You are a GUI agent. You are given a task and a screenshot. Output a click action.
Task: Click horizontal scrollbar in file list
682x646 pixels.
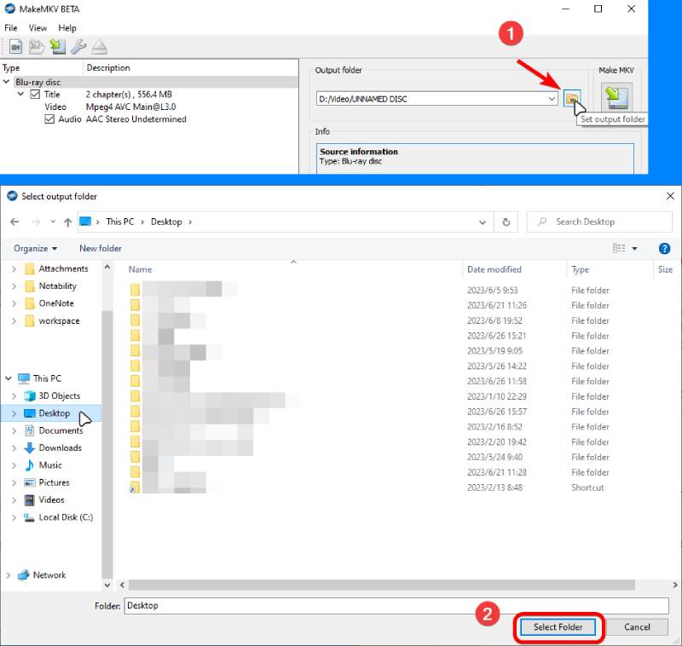coord(381,585)
